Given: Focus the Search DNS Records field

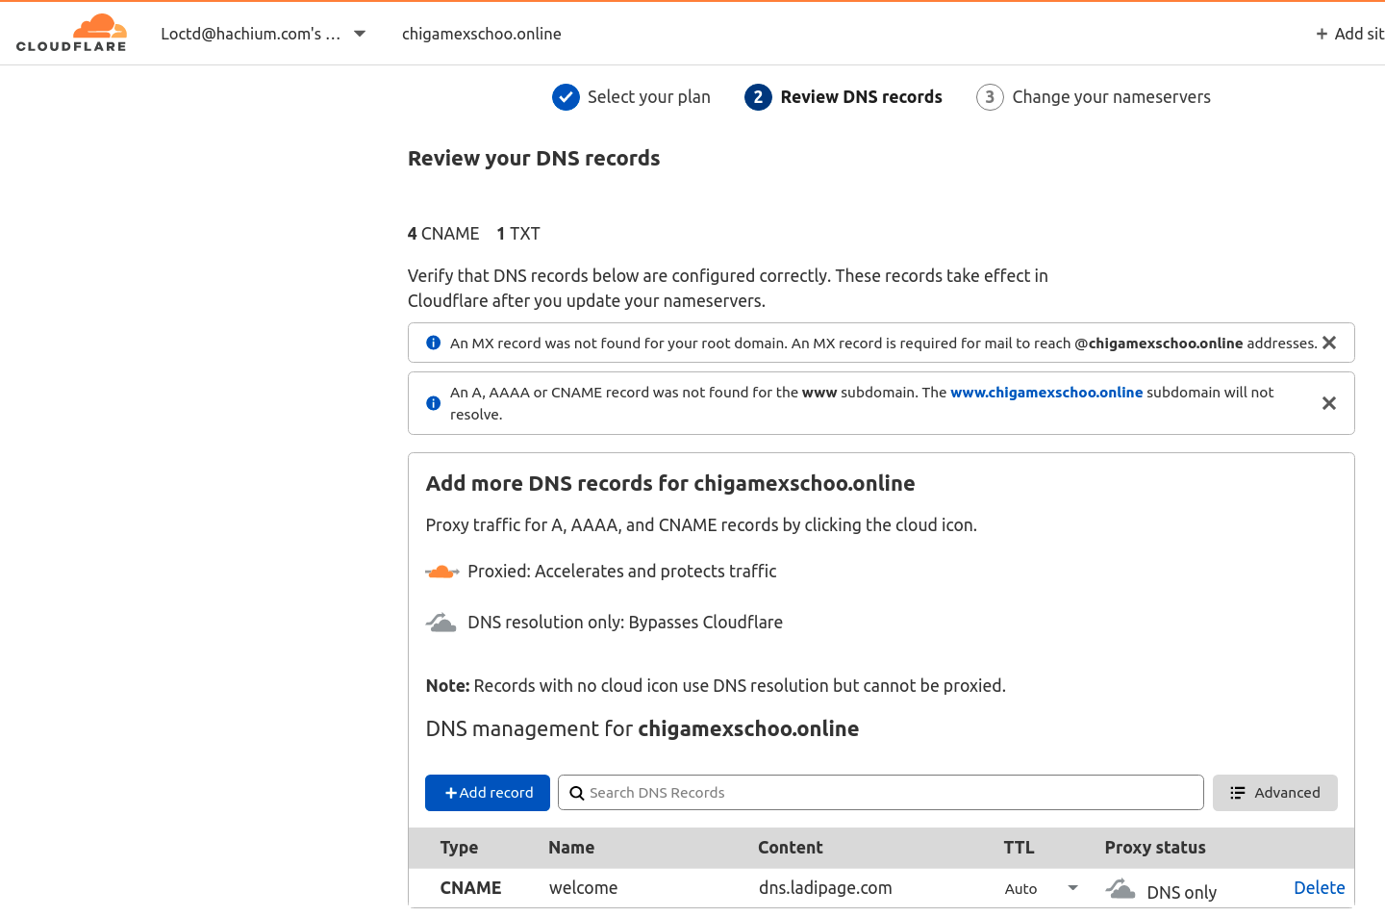Looking at the screenshot, I should click(x=881, y=793).
